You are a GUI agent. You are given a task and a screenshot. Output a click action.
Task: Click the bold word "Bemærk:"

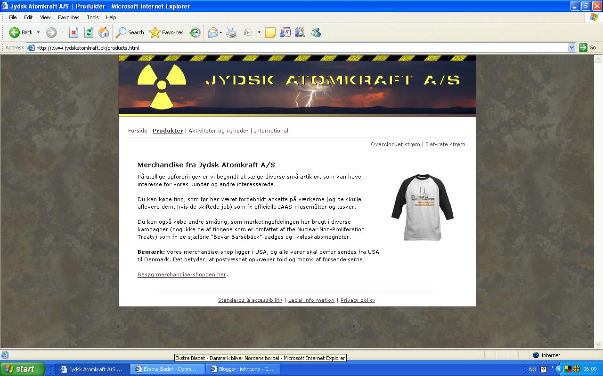click(x=151, y=252)
